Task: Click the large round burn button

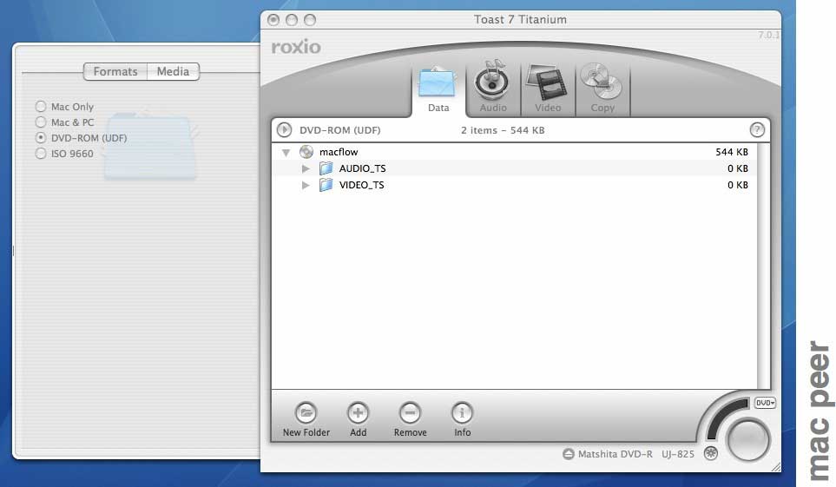Action: 748,440
